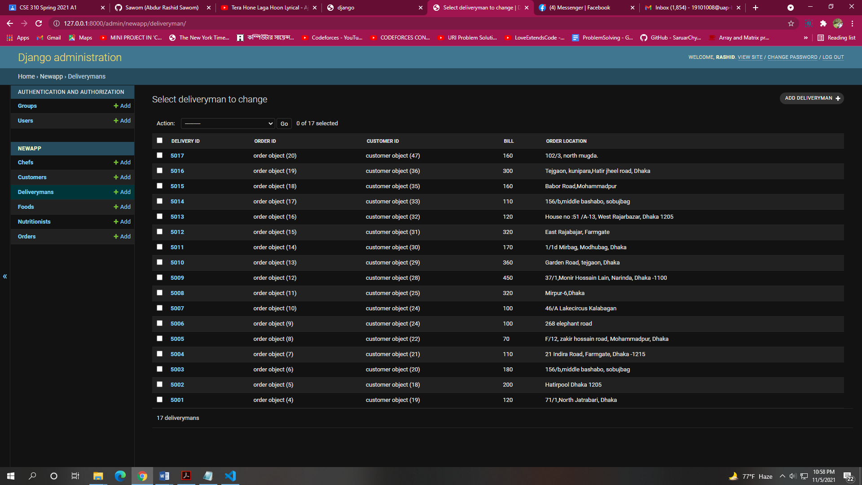The image size is (862, 485).
Task: Open delivery ID 5012 link
Action: [x=177, y=232]
